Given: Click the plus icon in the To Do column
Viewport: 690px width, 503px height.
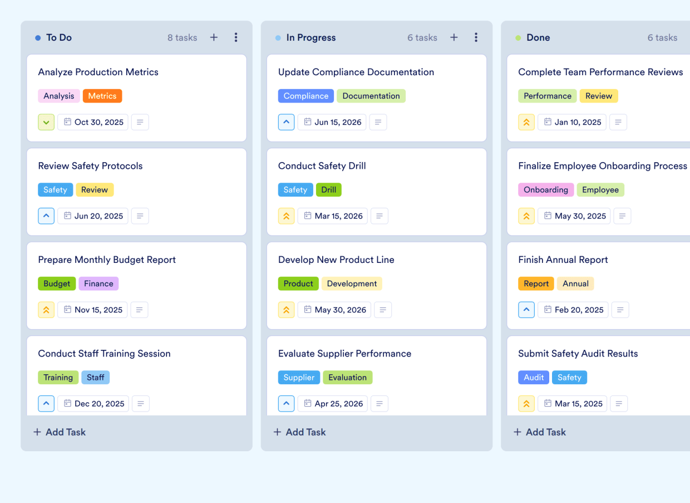Looking at the screenshot, I should pyautogui.click(x=214, y=37).
